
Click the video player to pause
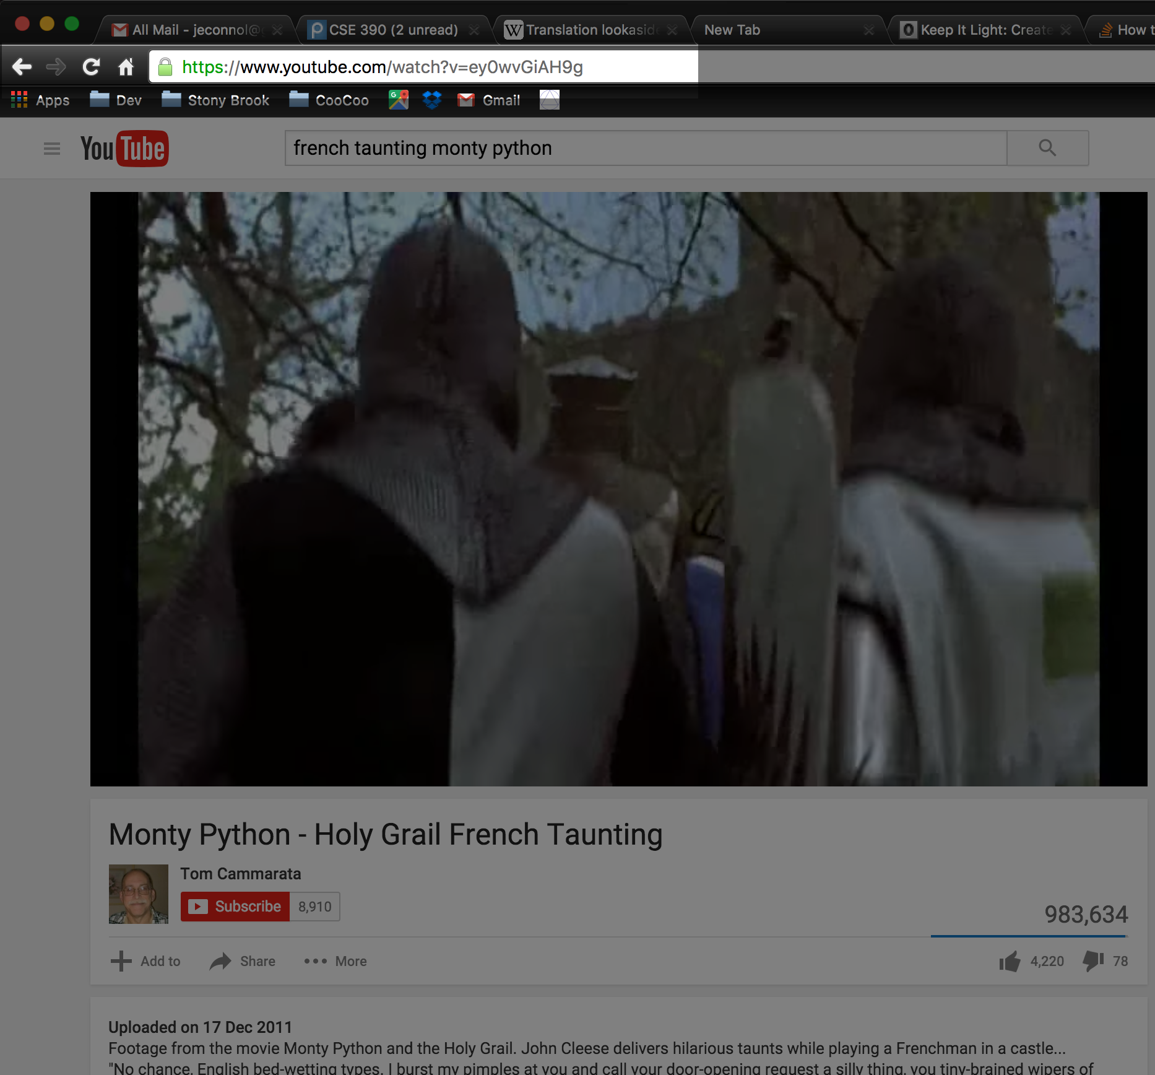coord(619,489)
